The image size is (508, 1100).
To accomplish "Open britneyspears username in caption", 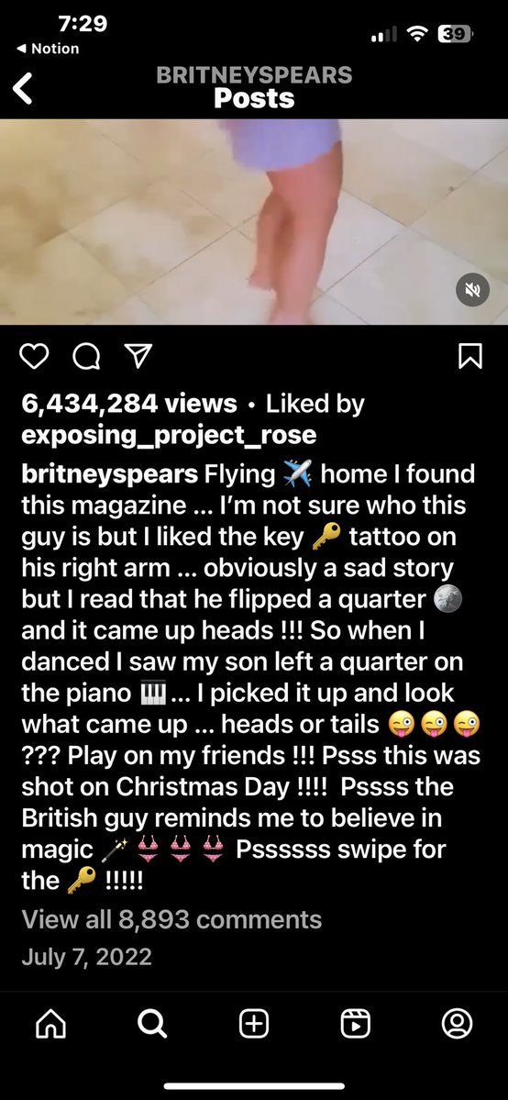I will tap(110, 475).
